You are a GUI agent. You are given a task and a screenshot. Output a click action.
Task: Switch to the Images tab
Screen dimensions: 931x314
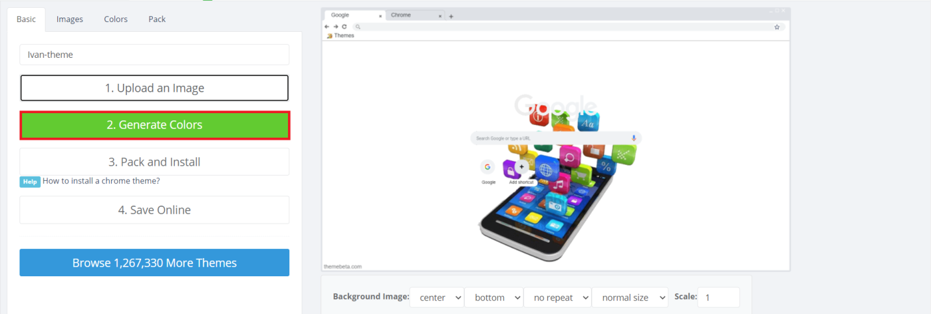pos(70,19)
